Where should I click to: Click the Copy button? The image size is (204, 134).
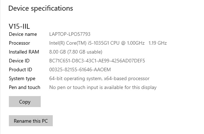pyautogui.click(x=25, y=102)
